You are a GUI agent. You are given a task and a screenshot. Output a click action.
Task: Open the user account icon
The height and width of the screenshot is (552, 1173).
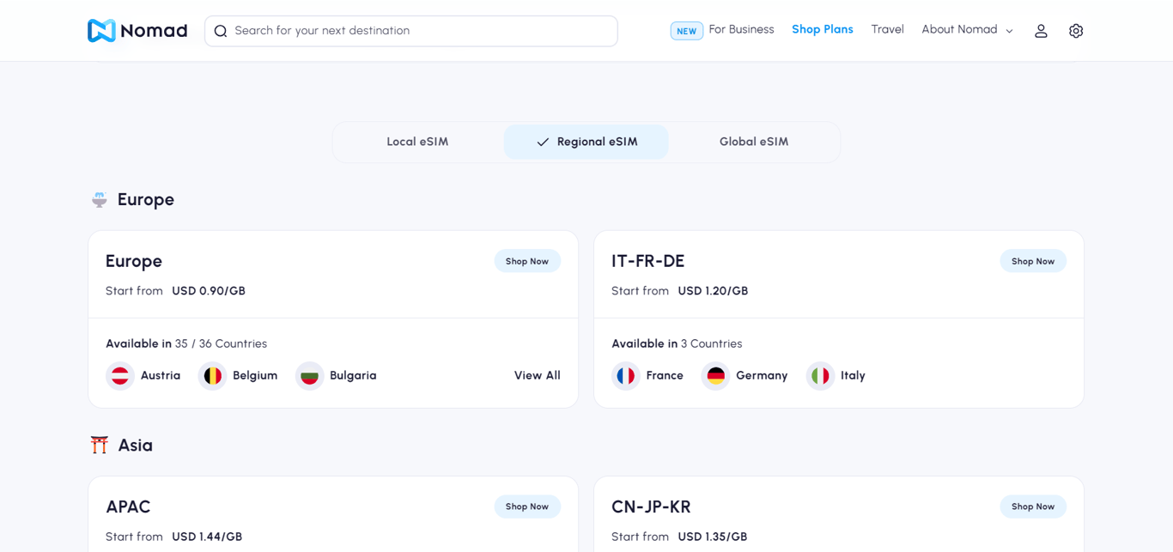[x=1041, y=31]
